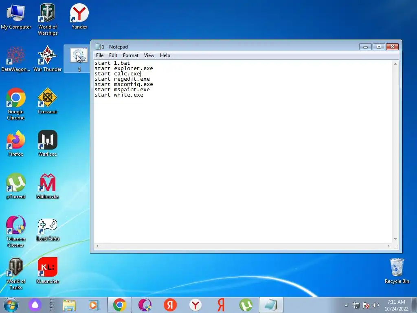Click the network tray icon
The image size is (417, 313).
(356, 305)
